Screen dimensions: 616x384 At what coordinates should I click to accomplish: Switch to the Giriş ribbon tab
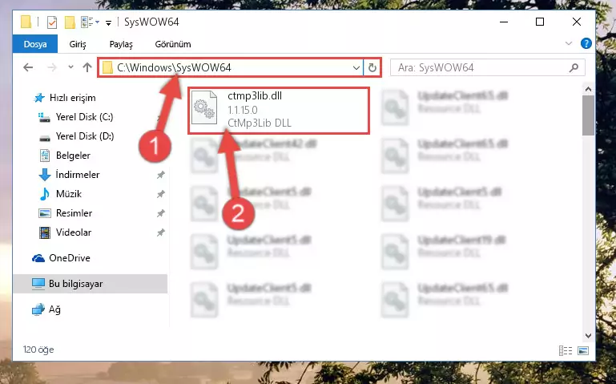(x=78, y=44)
